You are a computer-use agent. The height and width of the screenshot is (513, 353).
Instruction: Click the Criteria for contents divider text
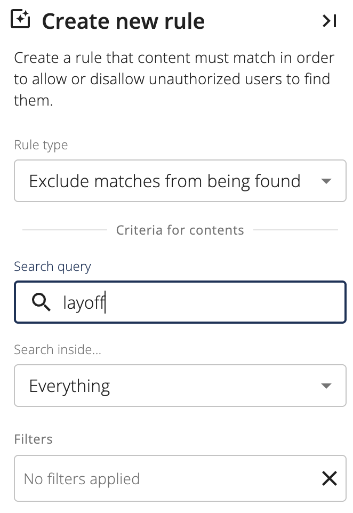[x=180, y=230]
